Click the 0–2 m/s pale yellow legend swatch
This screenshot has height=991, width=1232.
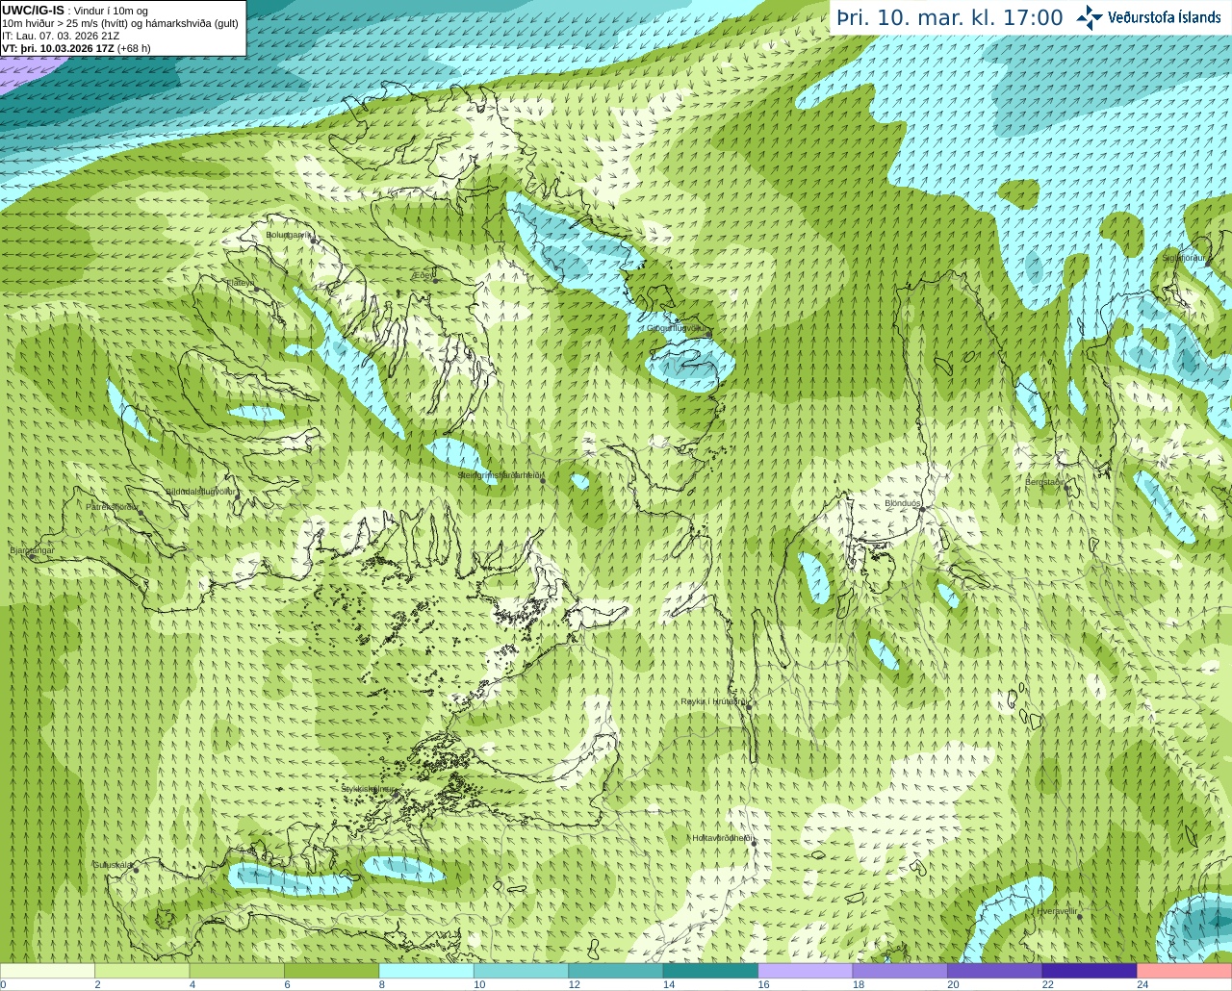48,971
